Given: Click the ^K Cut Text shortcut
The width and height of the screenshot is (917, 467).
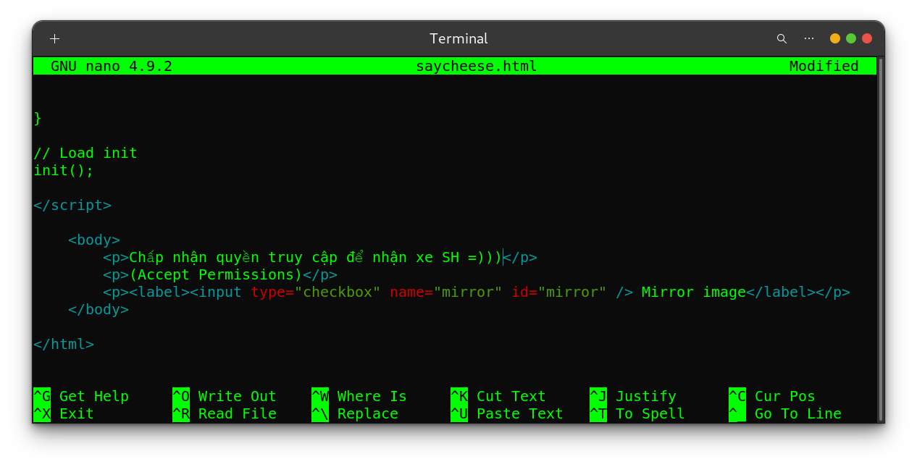Looking at the screenshot, I should click(x=498, y=396).
